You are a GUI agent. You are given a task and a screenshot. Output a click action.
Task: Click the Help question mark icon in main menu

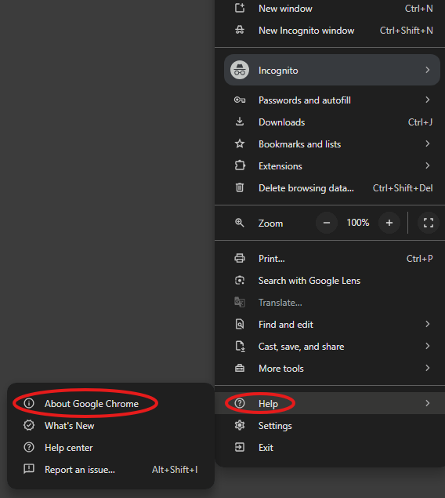(240, 403)
